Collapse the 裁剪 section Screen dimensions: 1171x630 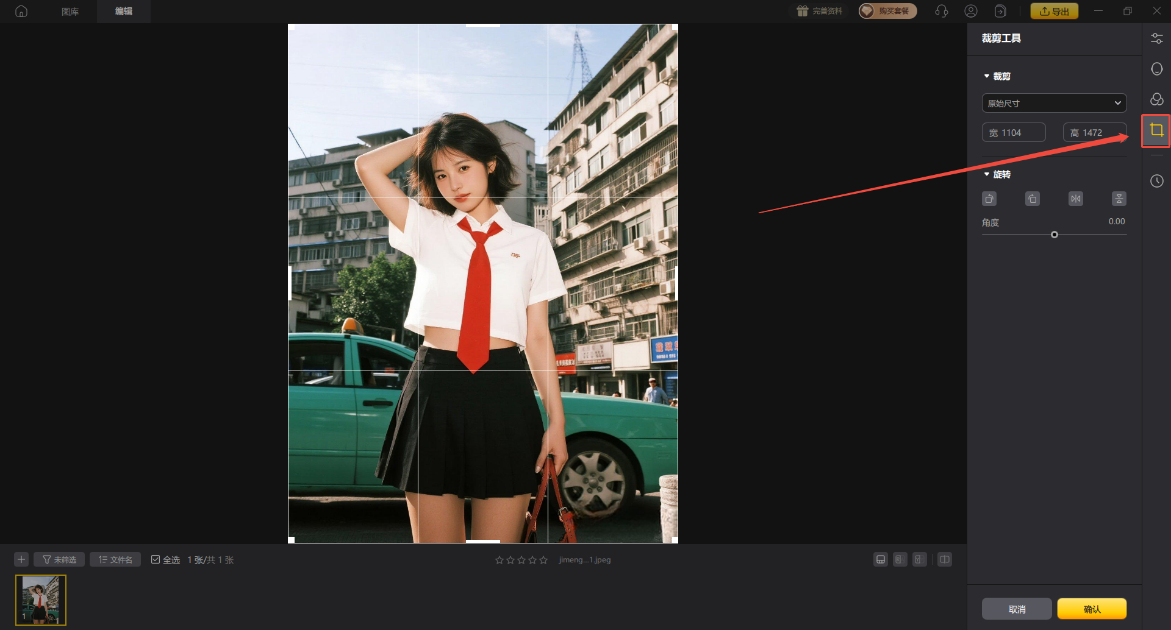[x=987, y=76]
